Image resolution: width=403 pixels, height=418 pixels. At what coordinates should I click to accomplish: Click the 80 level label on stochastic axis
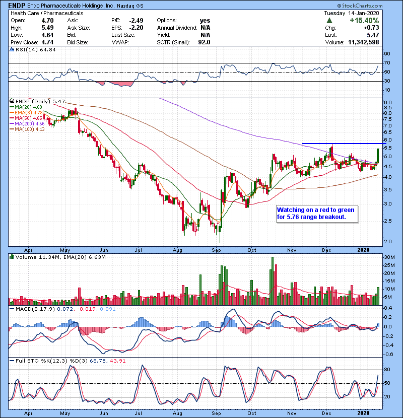tap(387, 370)
